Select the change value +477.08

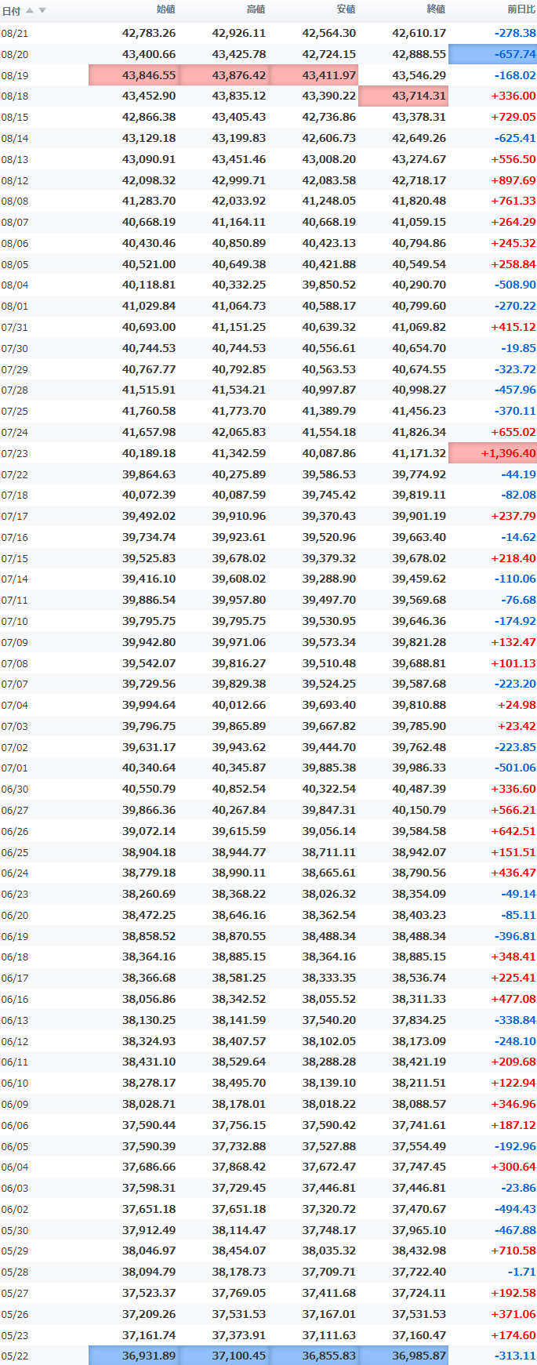[x=513, y=999]
